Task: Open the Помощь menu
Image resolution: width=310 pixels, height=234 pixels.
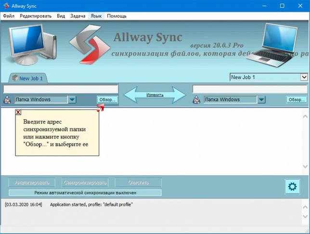Action: coord(116,16)
